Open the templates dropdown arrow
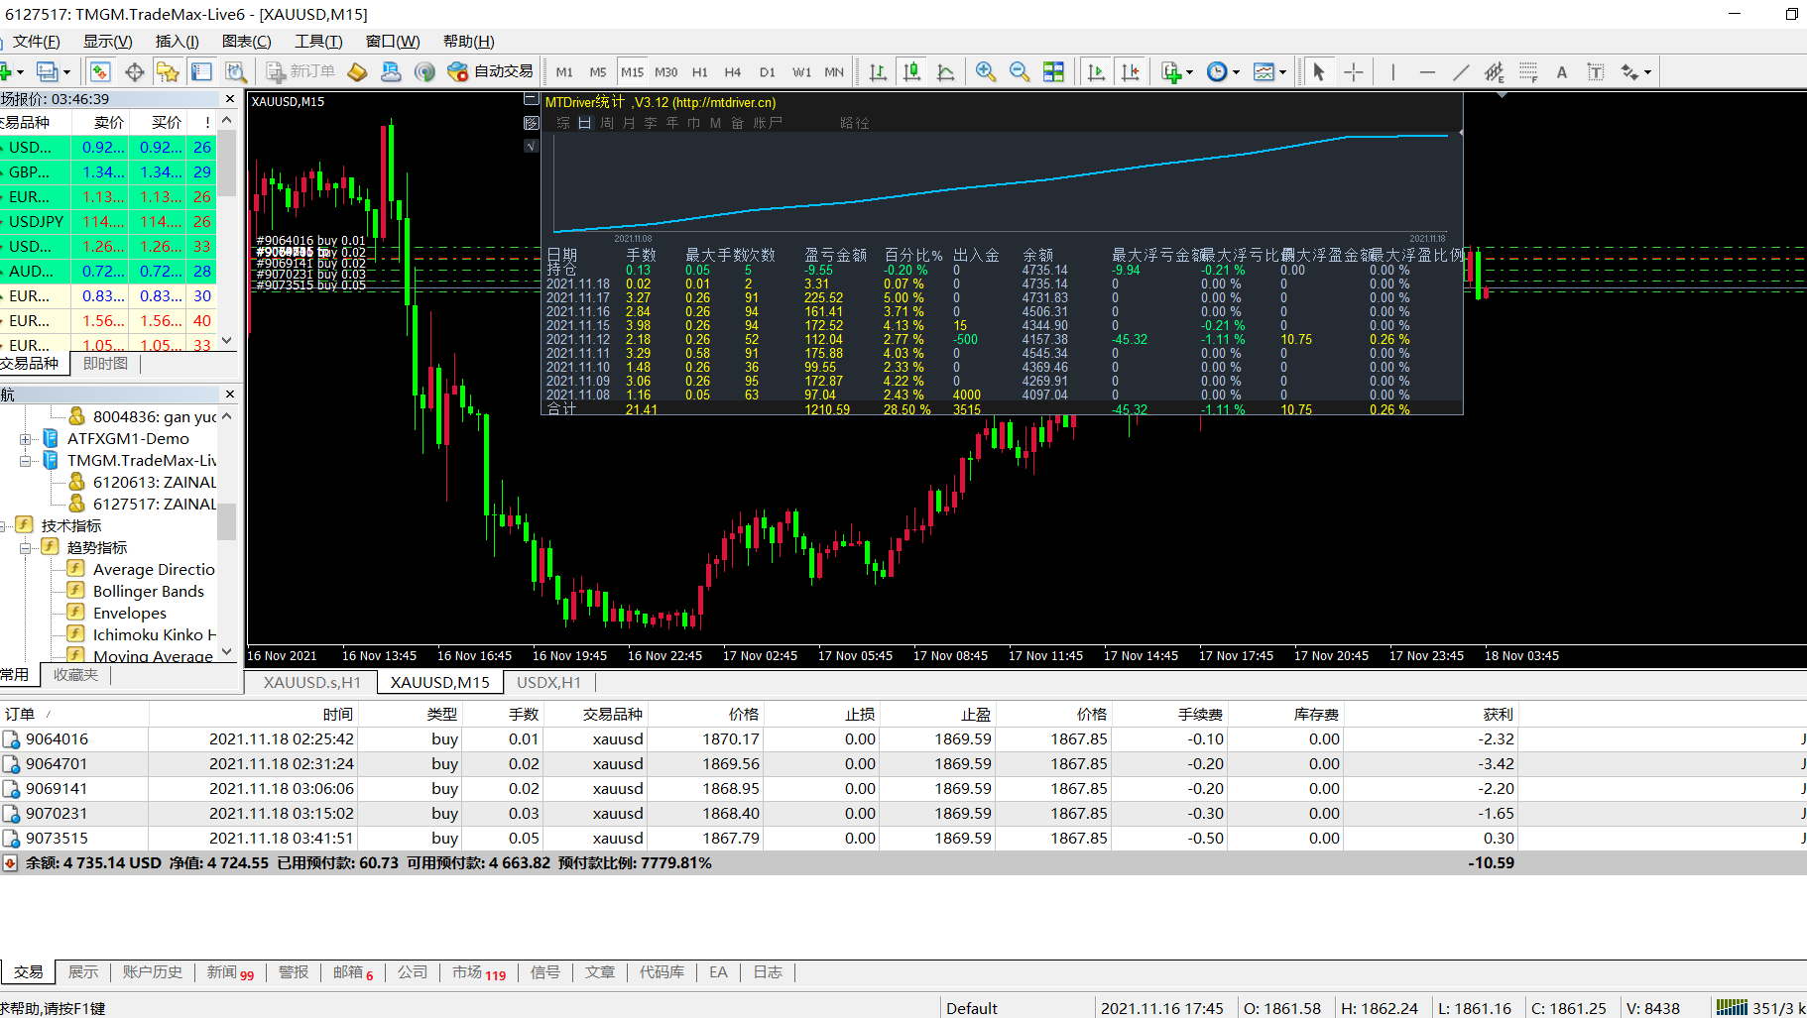This screenshot has height=1018, width=1807. [x=1282, y=72]
